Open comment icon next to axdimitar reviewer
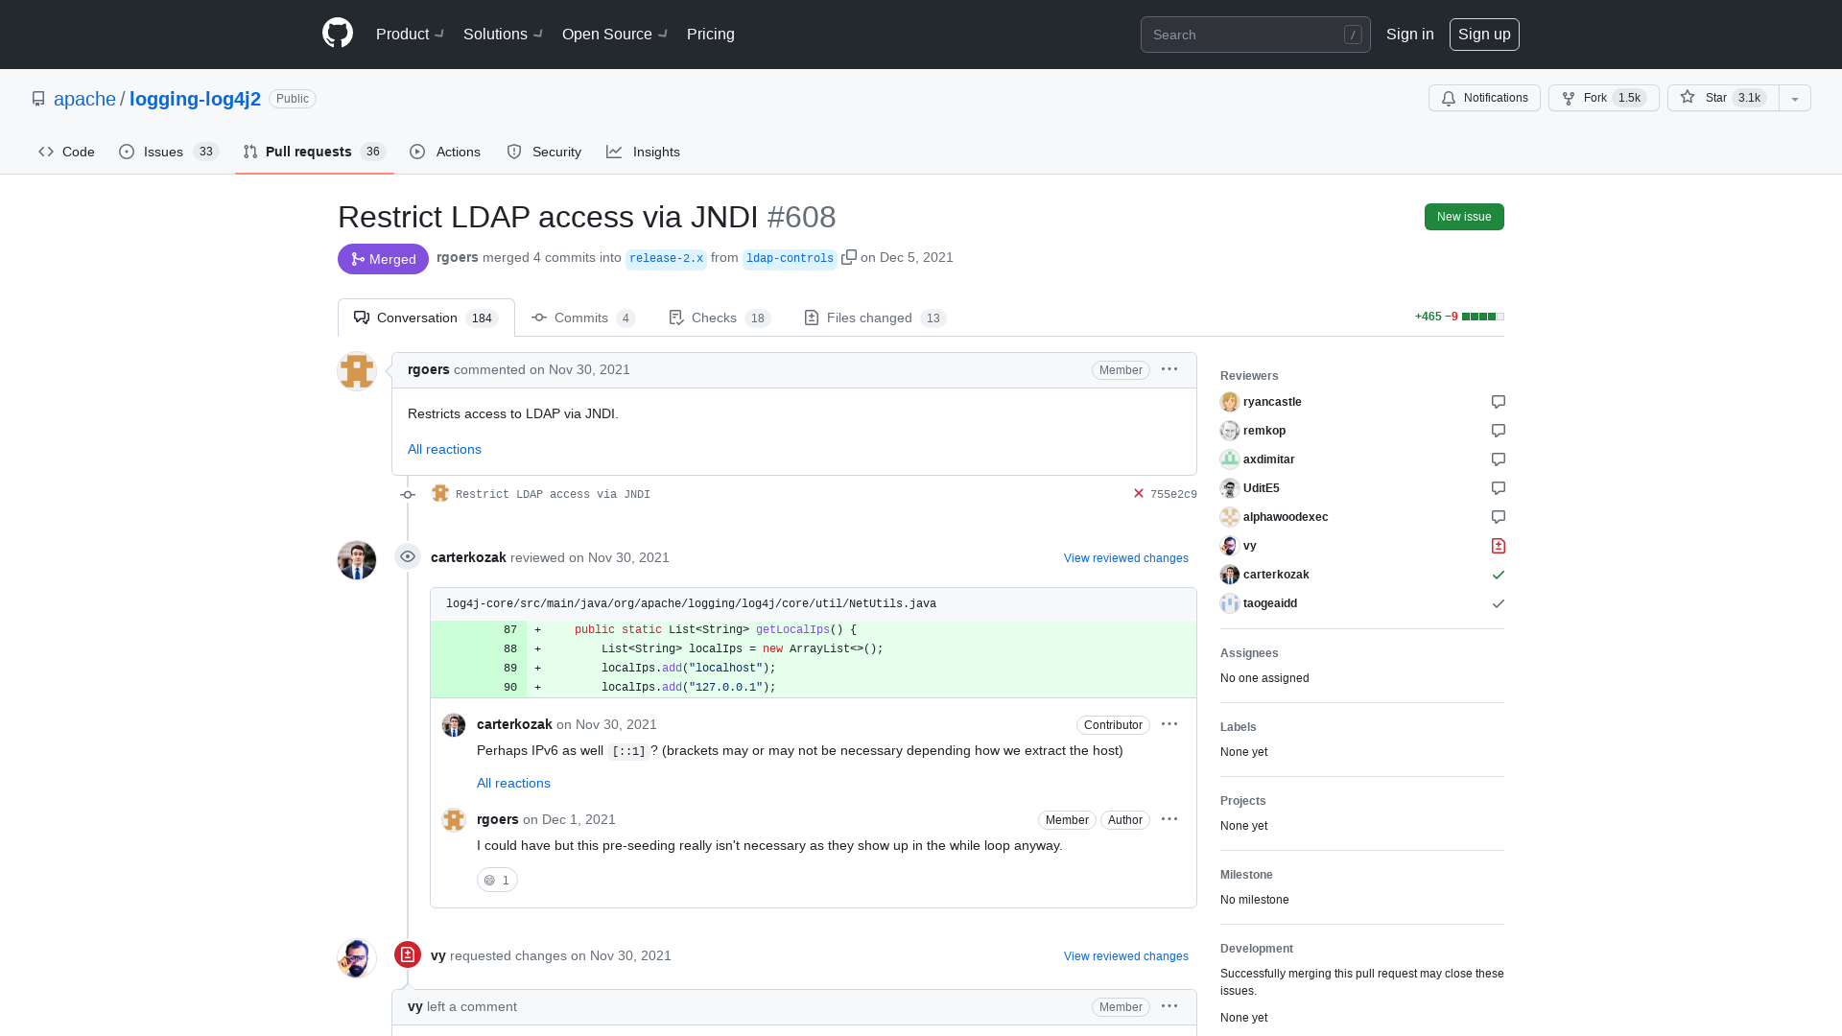The width and height of the screenshot is (1842, 1036). click(1499, 459)
